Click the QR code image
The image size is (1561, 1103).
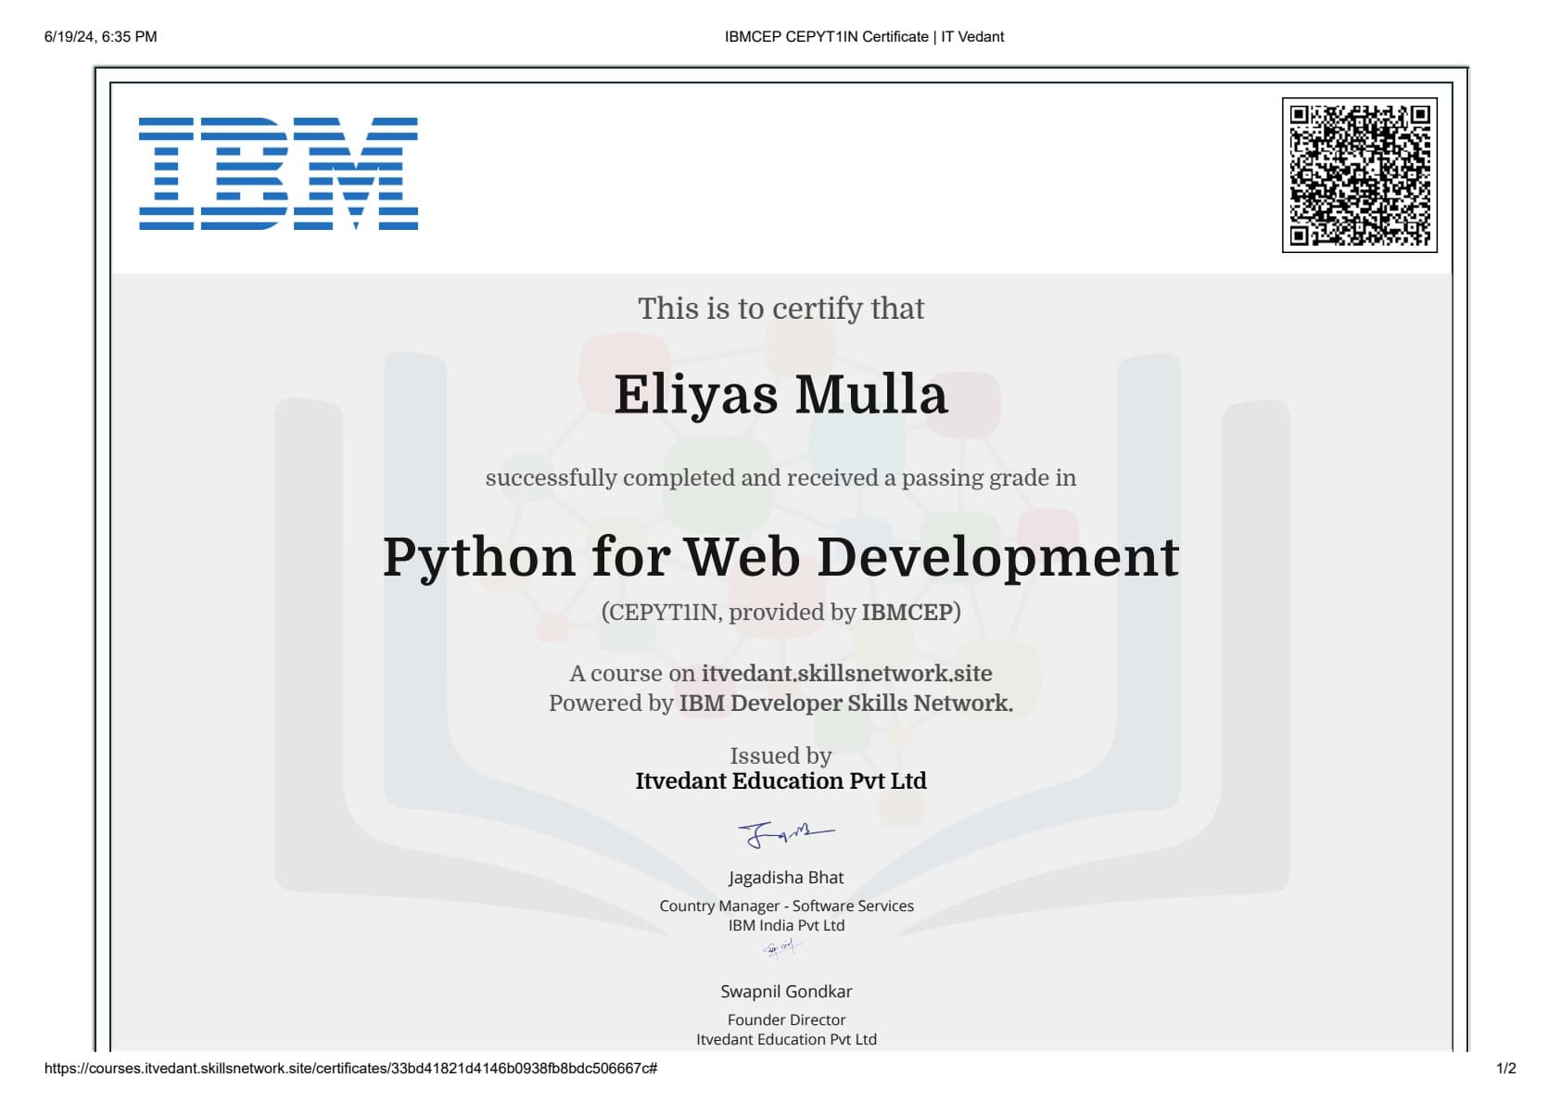[1359, 175]
